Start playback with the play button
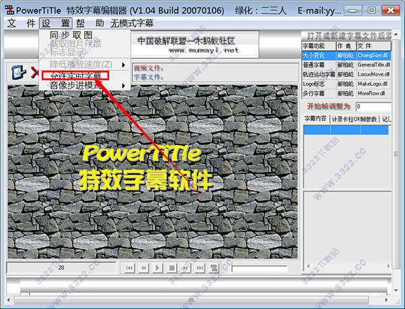Image resolution: width=405 pixels, height=309 pixels. tap(157, 268)
